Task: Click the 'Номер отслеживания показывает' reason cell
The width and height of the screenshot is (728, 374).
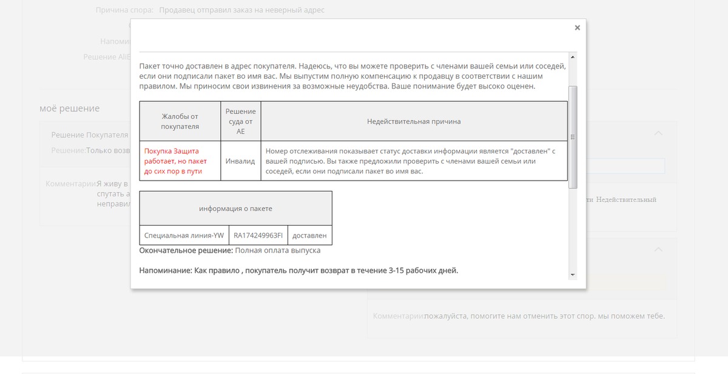Action: click(414, 161)
